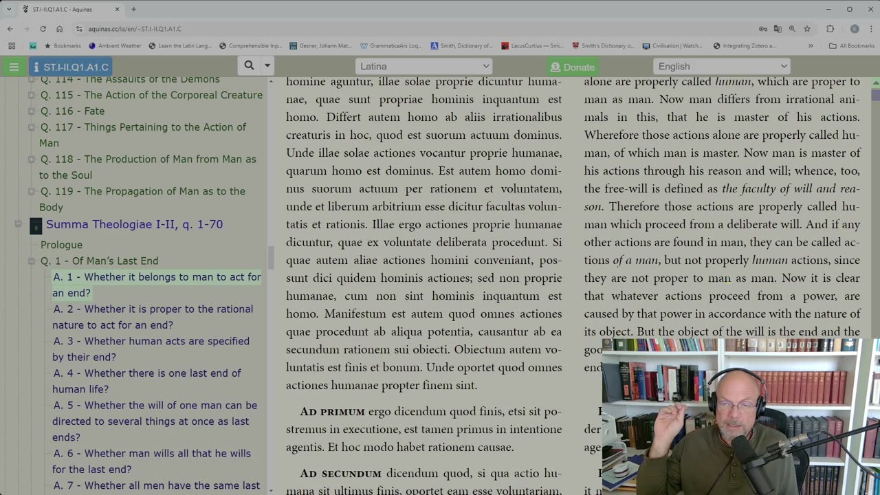Screen dimensions: 880x495
Task: Open the Comprehensible Inp... bookmark
Action: (x=250, y=46)
